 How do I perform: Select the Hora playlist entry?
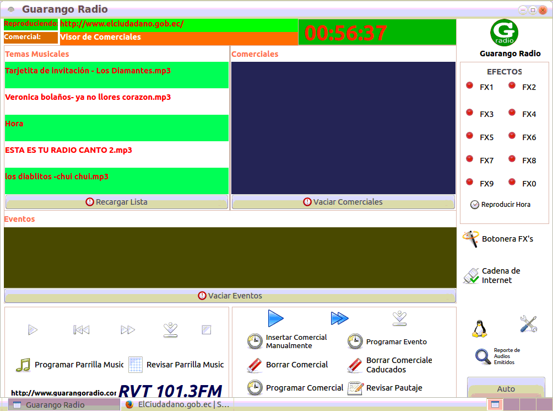click(117, 128)
